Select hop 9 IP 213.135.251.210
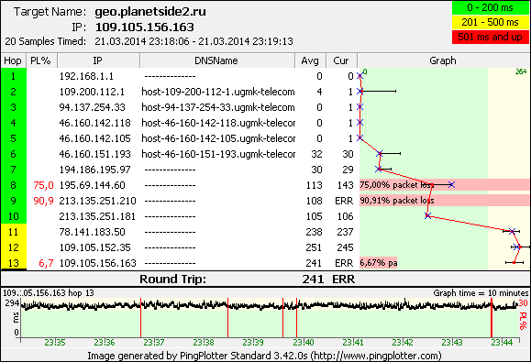The image size is (531, 362). [97, 201]
